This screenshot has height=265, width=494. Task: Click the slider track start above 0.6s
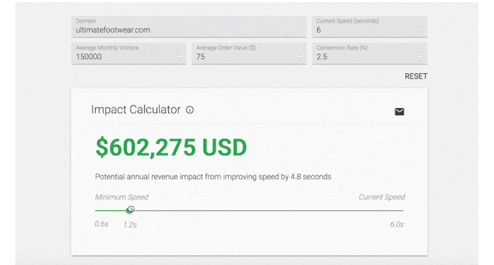96,210
